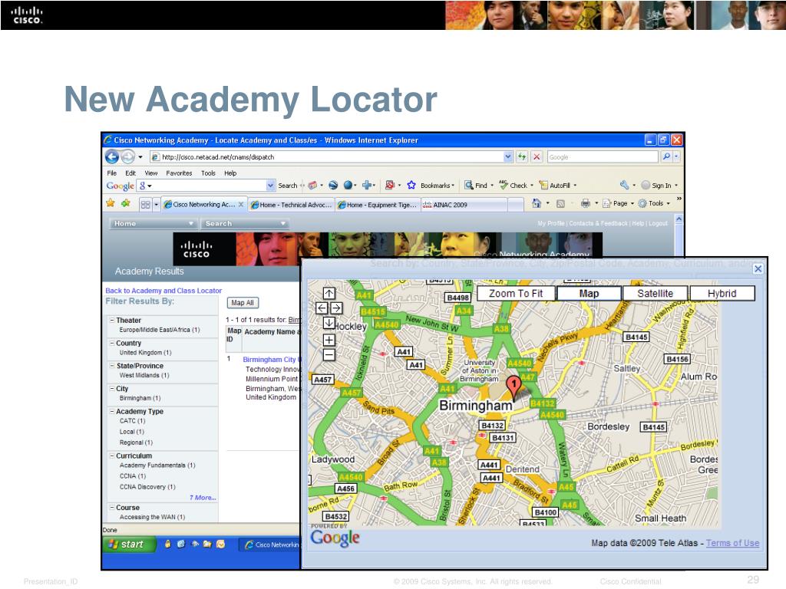Image resolution: width=786 pixels, height=589 pixels.
Task: Click the browser Back arrow button
Action: point(112,157)
